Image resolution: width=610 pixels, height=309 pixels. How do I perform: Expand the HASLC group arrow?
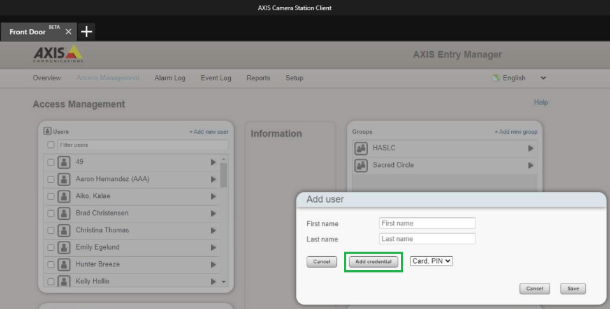pos(530,148)
